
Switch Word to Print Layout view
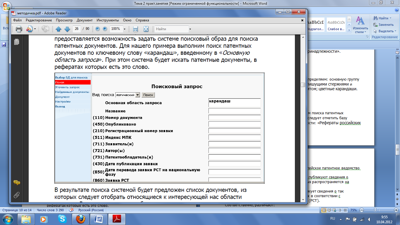(x=324, y=210)
